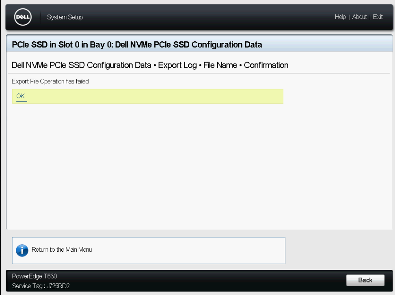Click the blue information icon
The width and height of the screenshot is (395, 295).
(x=22, y=250)
